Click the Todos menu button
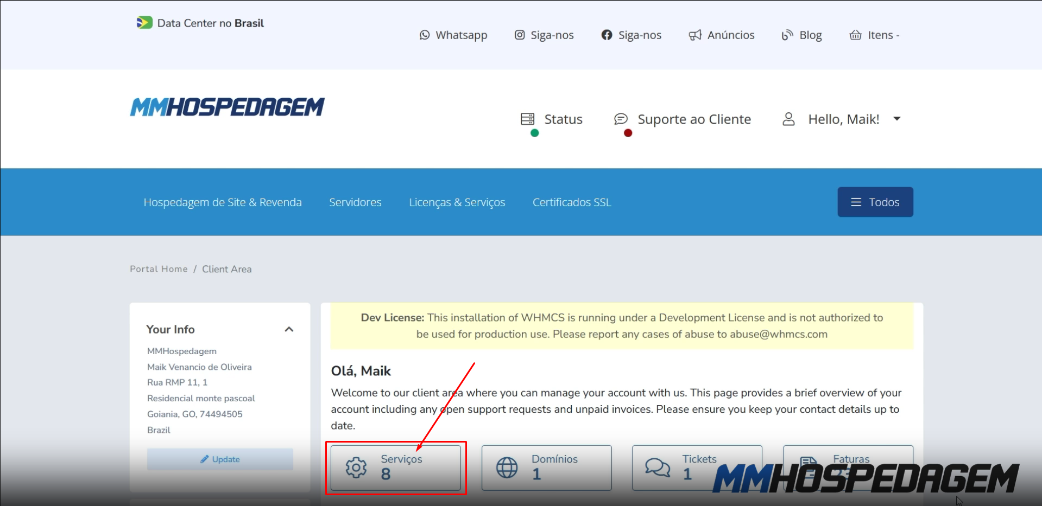This screenshot has height=506, width=1042. coord(875,202)
